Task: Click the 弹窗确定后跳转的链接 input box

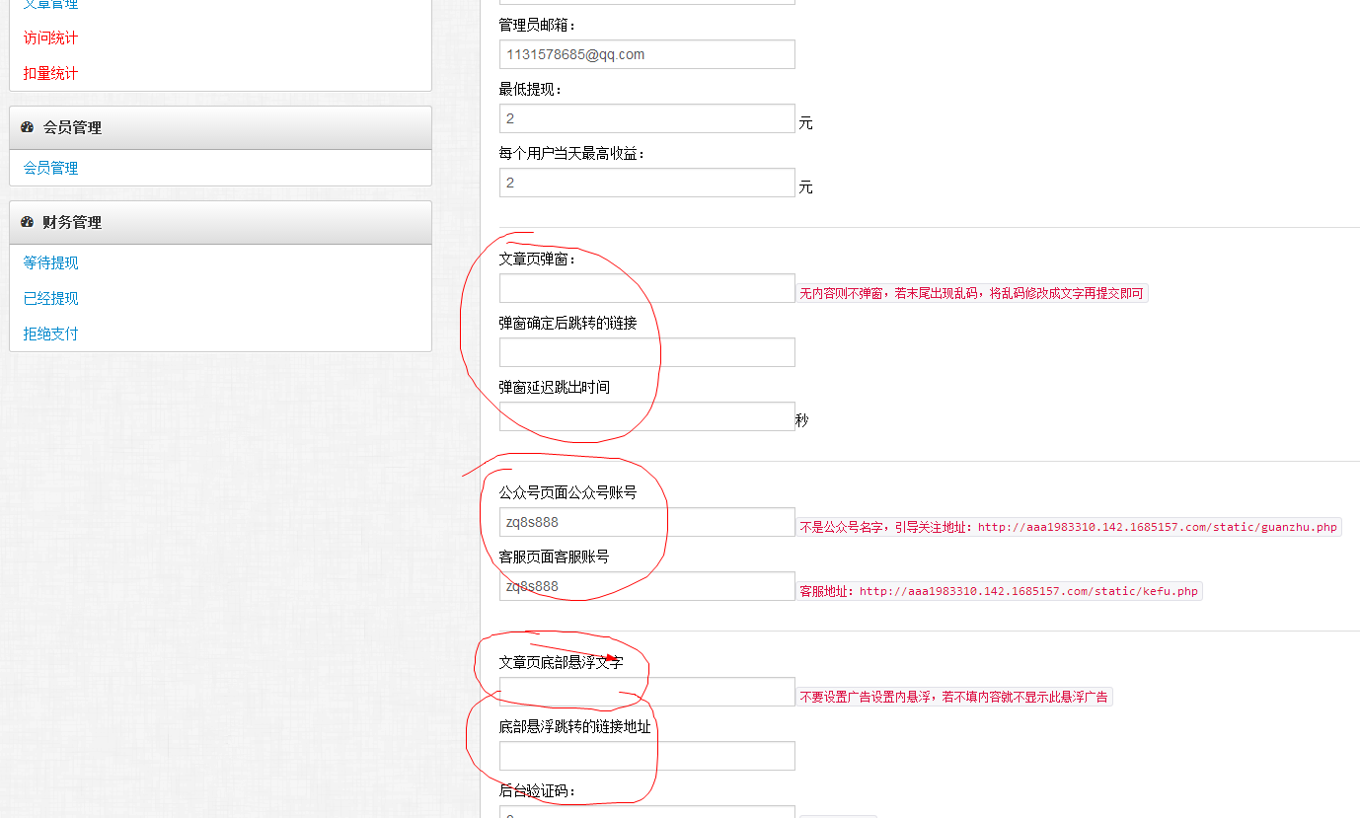Action: click(x=646, y=352)
